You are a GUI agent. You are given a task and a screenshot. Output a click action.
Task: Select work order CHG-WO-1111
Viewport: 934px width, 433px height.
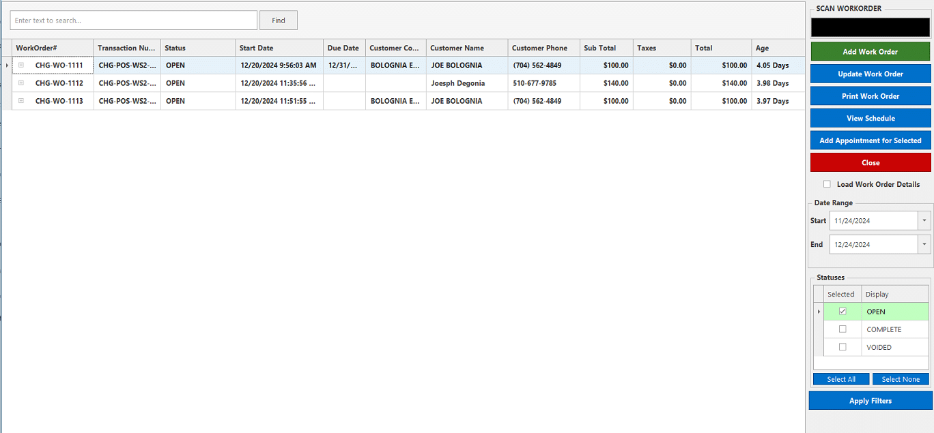(x=59, y=65)
